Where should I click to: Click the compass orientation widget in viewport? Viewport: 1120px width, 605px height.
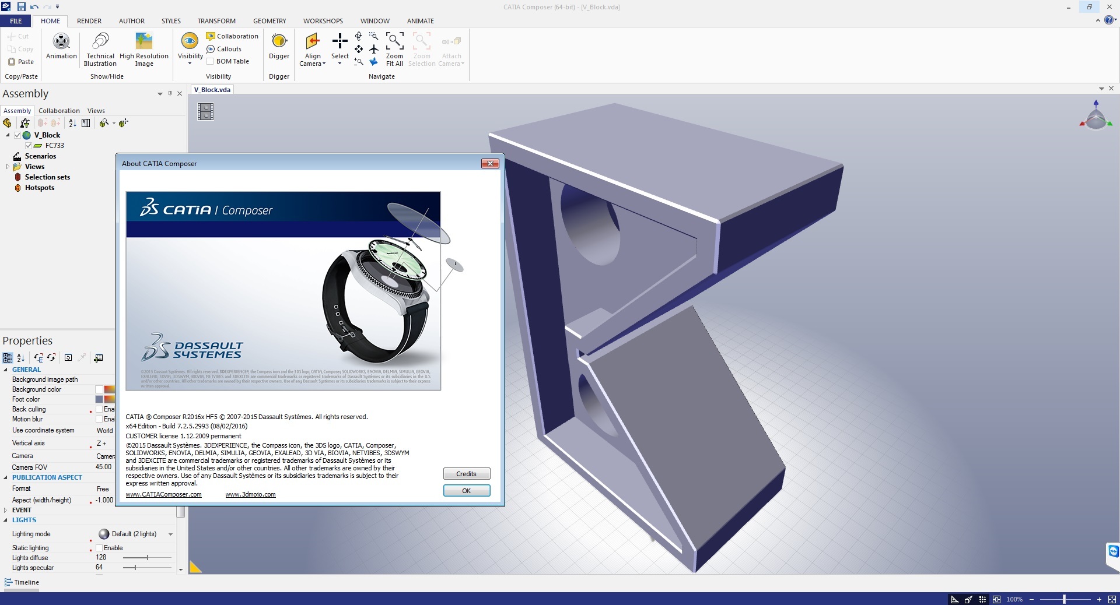coord(1096,115)
